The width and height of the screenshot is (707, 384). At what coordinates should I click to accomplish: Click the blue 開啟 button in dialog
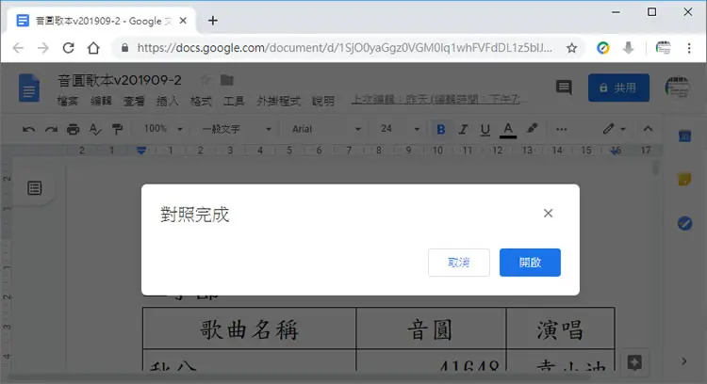coord(530,263)
